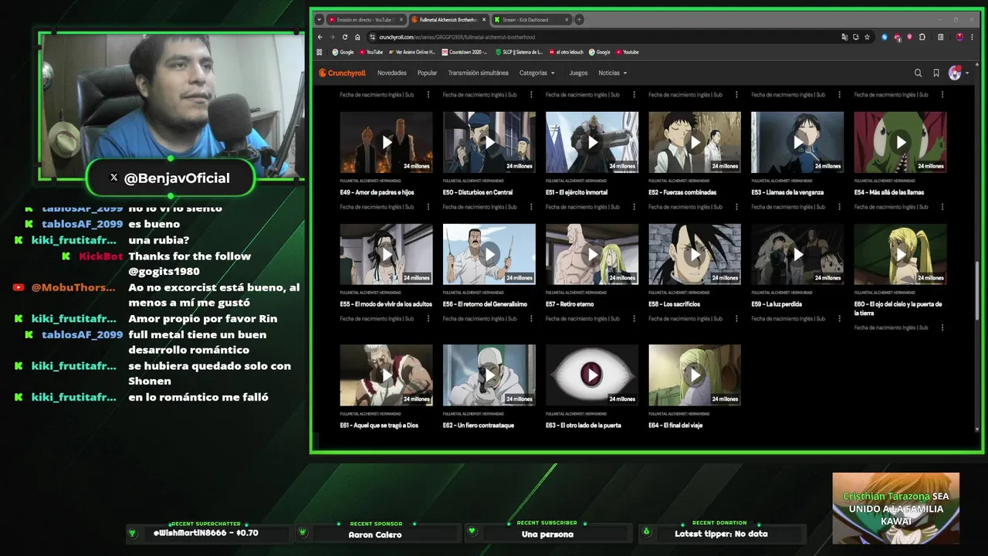This screenshot has height=556, width=988.
Task: Play episode E50 Disturbios en Central
Action: (489, 142)
